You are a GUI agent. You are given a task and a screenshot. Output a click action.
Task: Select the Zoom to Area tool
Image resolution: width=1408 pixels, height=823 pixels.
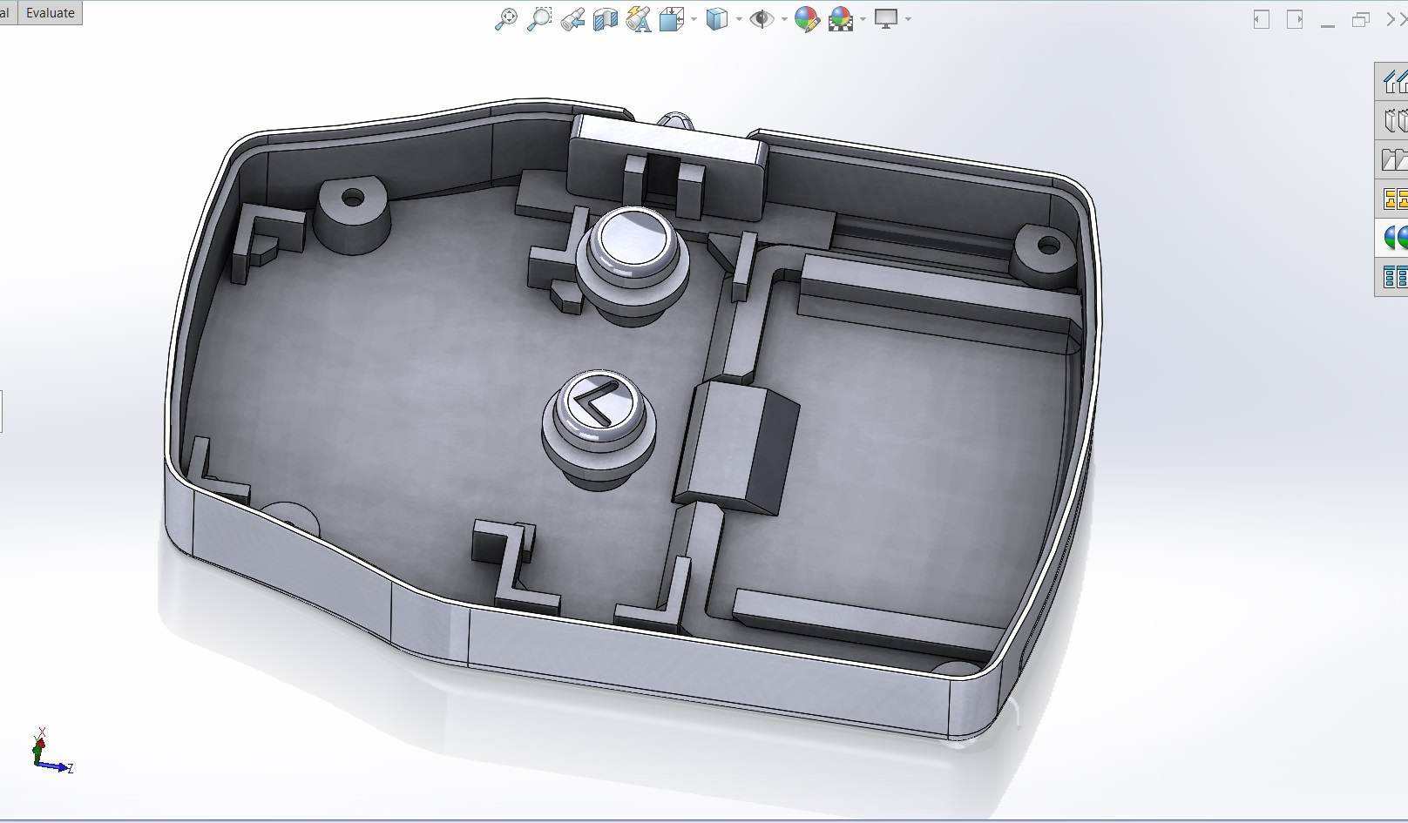pos(539,19)
